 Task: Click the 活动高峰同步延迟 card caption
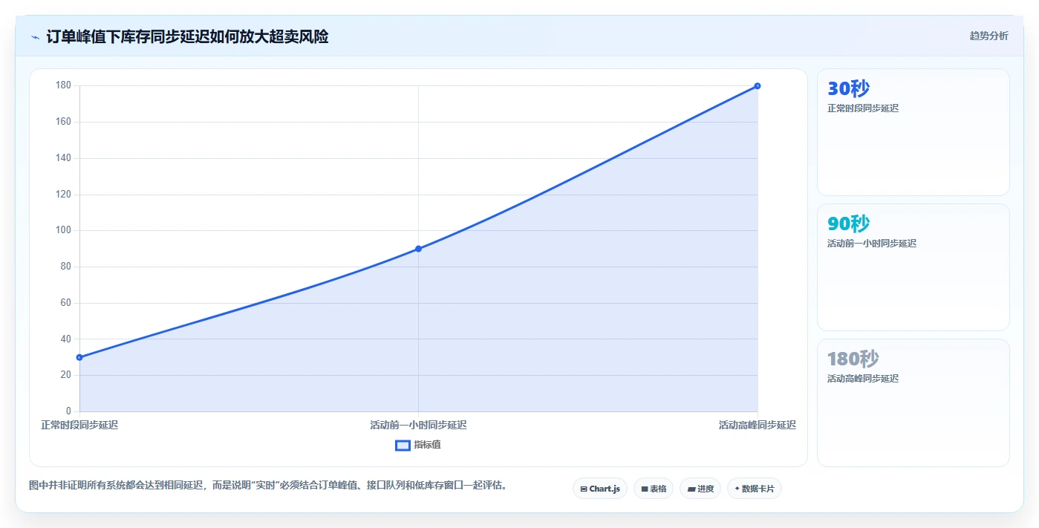pyautogui.click(x=863, y=379)
